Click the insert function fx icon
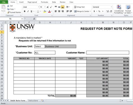 click(34, 19)
